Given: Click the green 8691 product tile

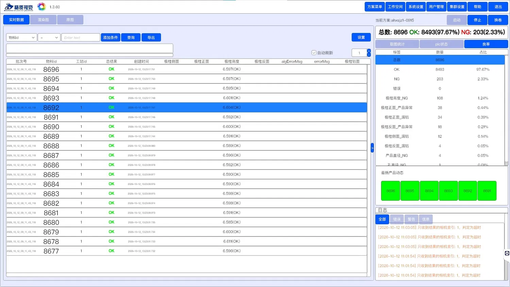Looking at the screenshot, I should pyautogui.click(x=487, y=191).
